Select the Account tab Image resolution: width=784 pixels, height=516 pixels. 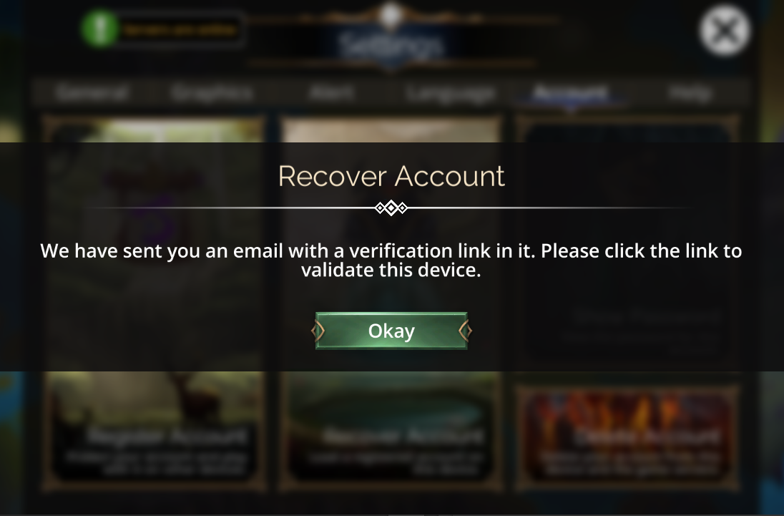click(x=570, y=92)
